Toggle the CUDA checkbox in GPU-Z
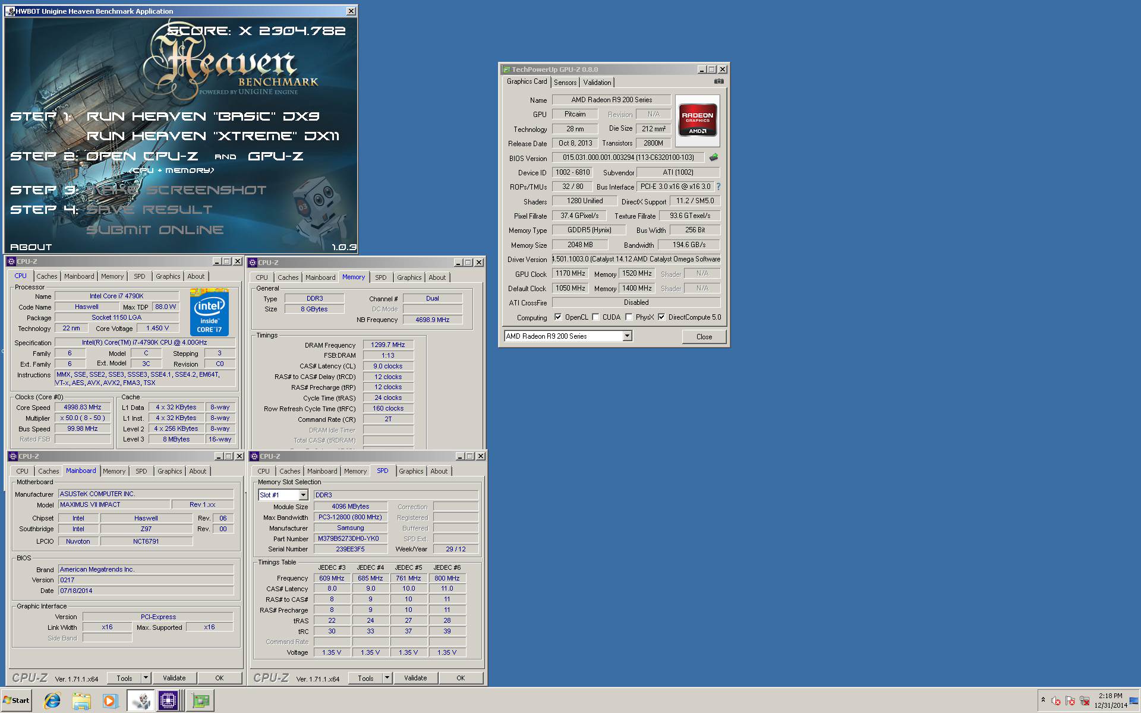 [x=595, y=317]
